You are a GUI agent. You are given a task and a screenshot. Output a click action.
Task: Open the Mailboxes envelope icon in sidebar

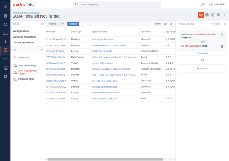pos(5,59)
